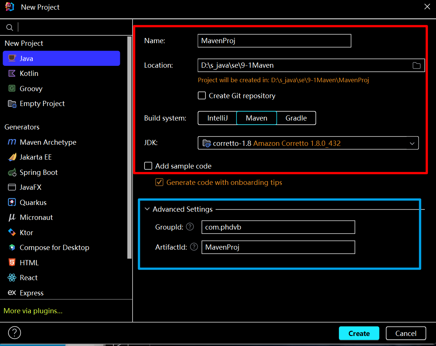Click the GroupId help question icon
Screen dimensions: 436x346
click(x=190, y=227)
